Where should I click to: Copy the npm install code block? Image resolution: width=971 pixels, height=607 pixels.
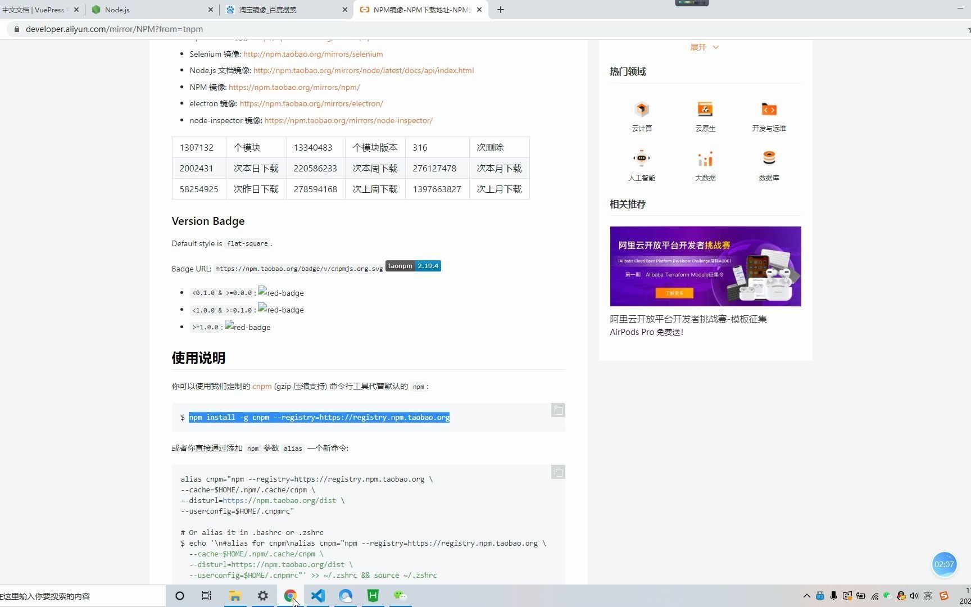click(557, 410)
